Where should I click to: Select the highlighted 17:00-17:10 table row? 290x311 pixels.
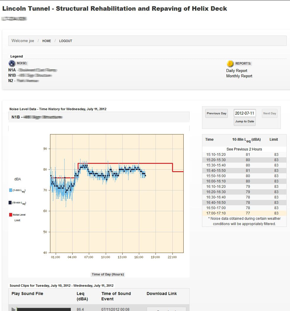coord(244,213)
